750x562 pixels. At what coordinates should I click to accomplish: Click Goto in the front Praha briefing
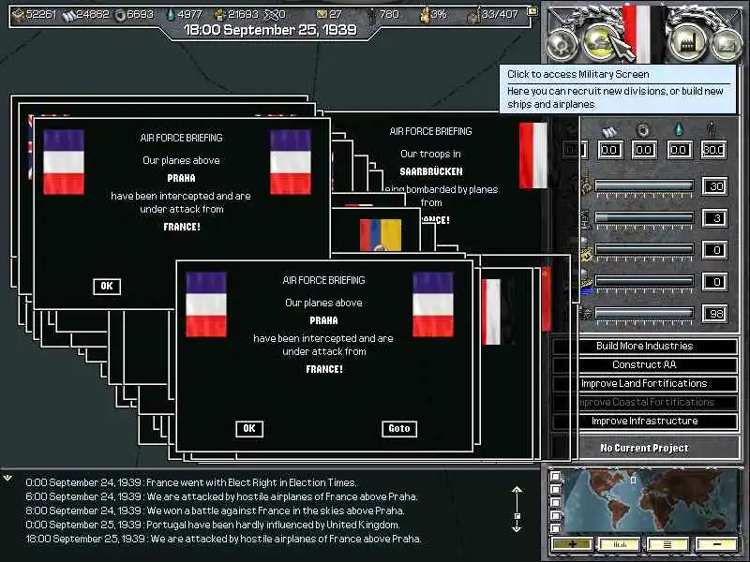pos(399,429)
